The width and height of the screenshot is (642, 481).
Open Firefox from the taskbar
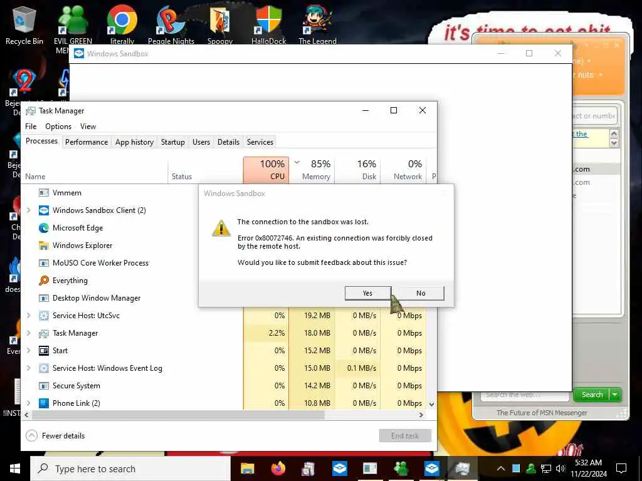coord(278,468)
